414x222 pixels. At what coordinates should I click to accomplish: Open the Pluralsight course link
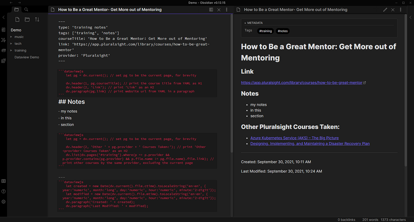302,82
